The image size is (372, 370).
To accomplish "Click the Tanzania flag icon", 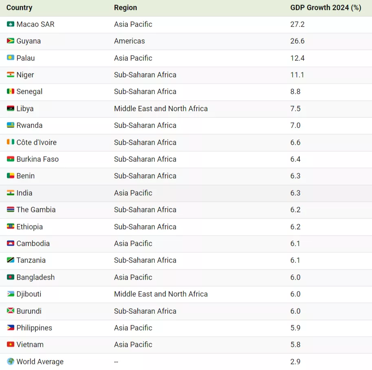I will [x=11, y=260].
